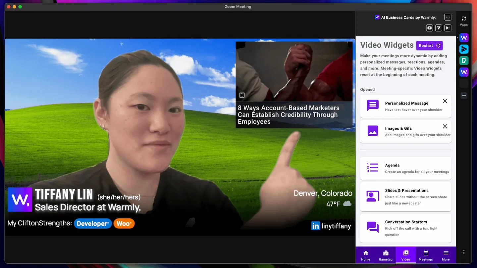Viewport: 477px width, 268px height.
Task: Click the Agenda numbered-list icon
Action: click(x=373, y=168)
